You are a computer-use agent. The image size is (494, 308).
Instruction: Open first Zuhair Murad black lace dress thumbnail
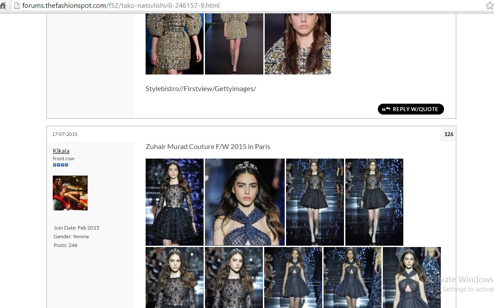pos(174,202)
